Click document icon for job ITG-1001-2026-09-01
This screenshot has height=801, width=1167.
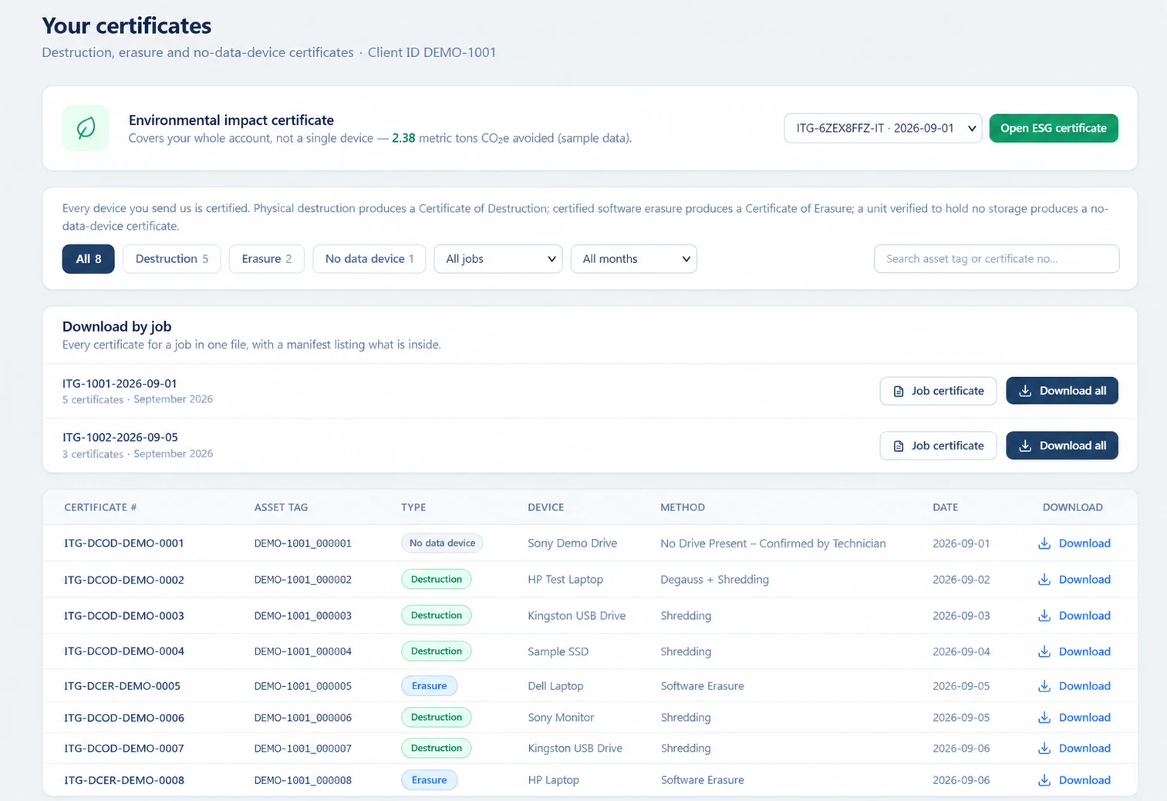899,392
